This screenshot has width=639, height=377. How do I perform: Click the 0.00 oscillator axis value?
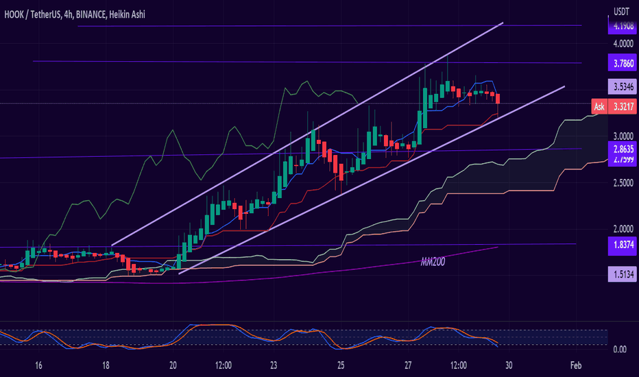(x=620, y=350)
